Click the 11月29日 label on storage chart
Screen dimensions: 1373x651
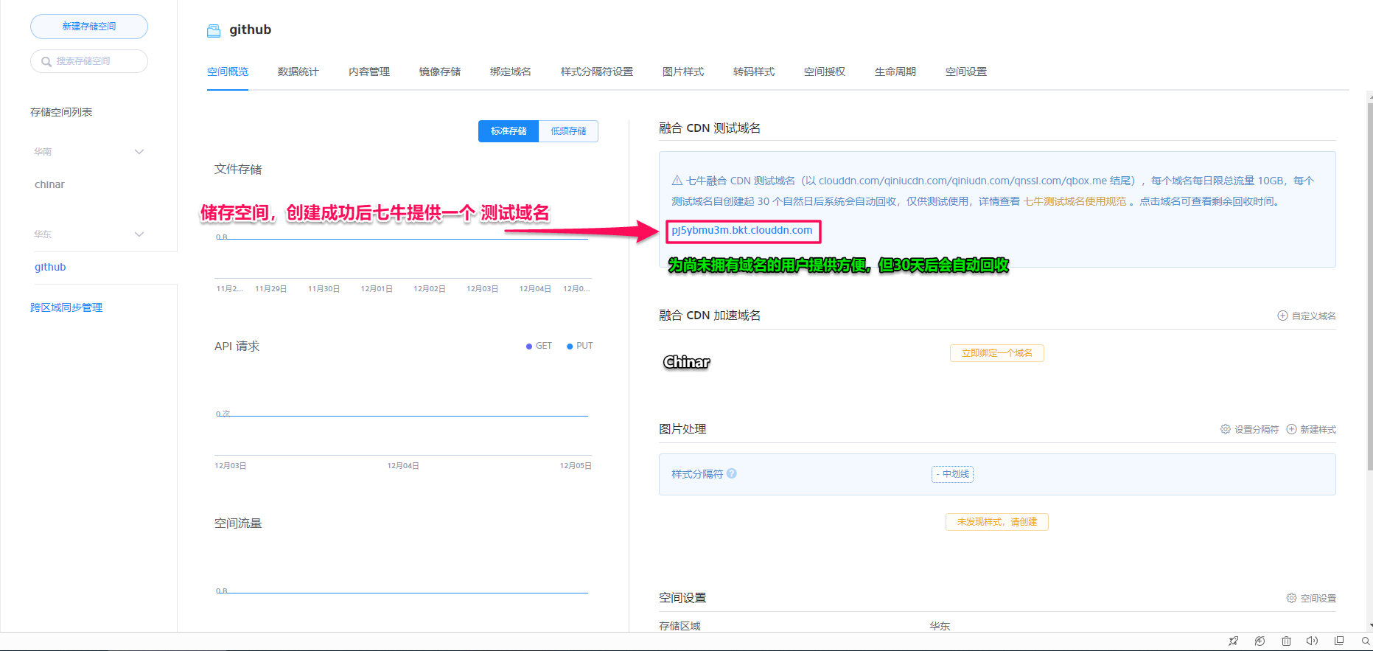pyautogui.click(x=270, y=288)
